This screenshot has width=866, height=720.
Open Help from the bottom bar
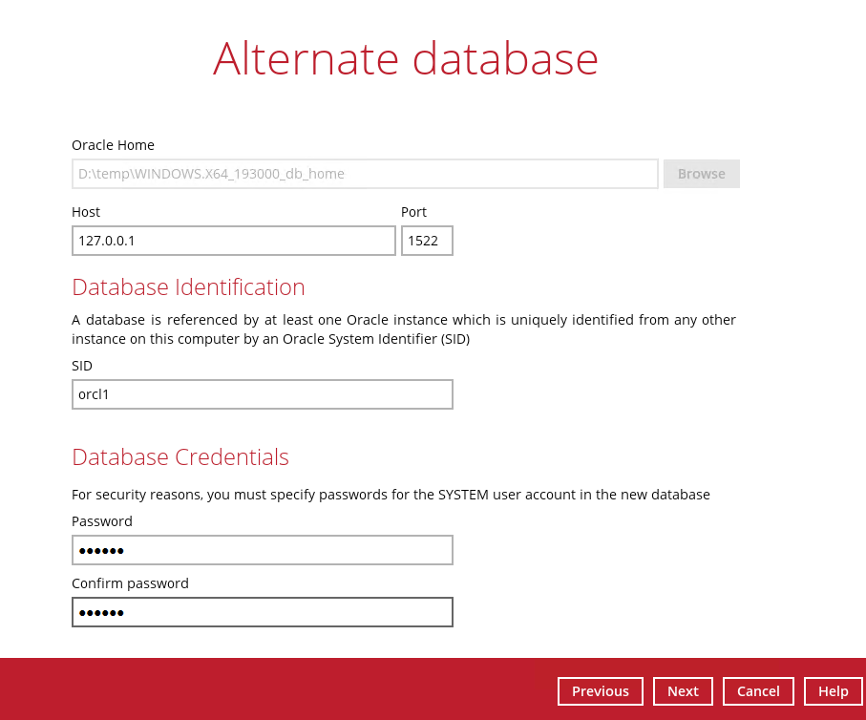(833, 691)
